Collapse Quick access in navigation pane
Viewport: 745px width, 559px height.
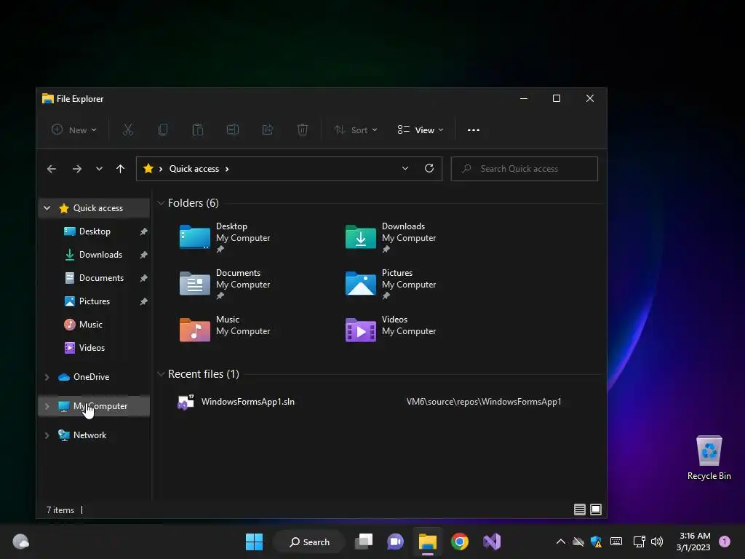click(x=47, y=207)
